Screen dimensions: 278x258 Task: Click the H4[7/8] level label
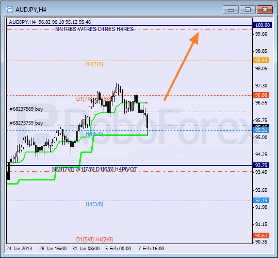coord(94,64)
